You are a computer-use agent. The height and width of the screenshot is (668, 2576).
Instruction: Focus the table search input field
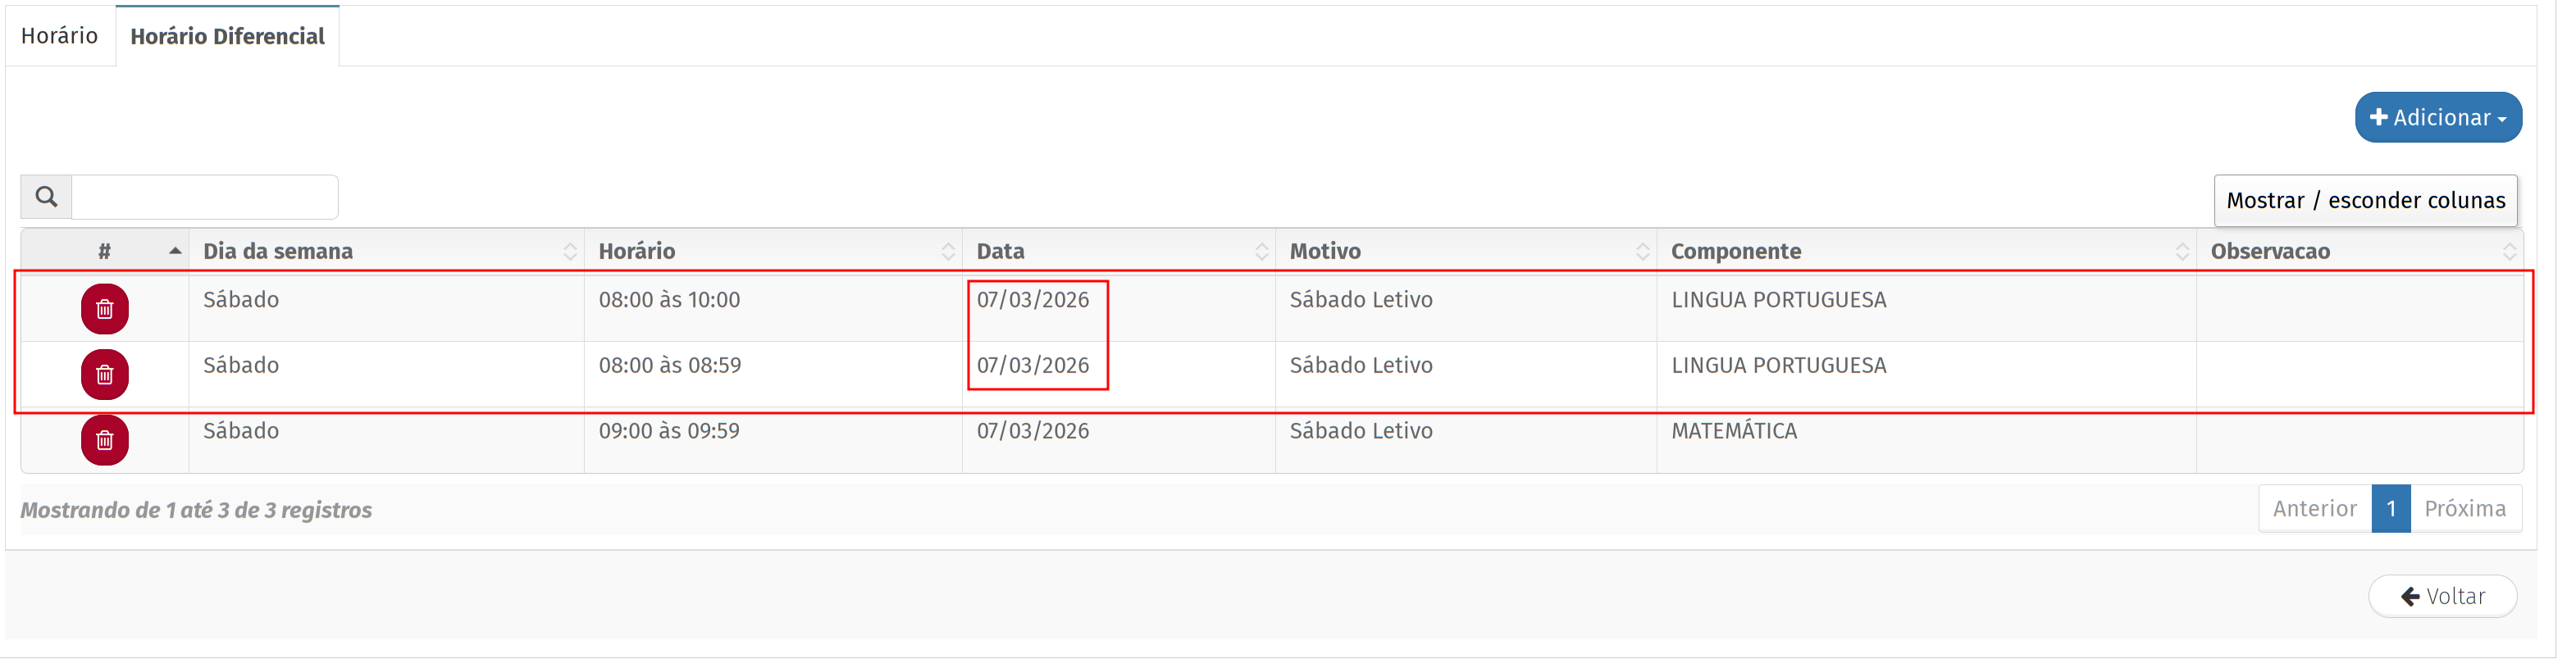coord(205,197)
